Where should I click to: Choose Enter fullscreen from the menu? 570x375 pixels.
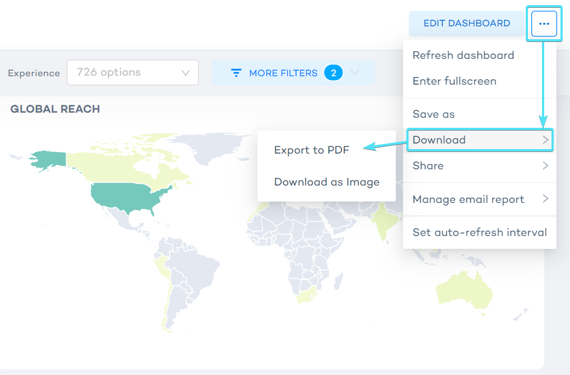tap(455, 81)
